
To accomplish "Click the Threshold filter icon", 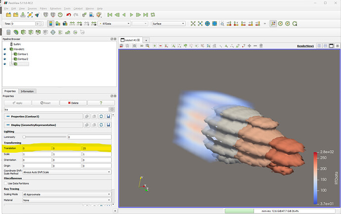I will click(x=38, y=33).
